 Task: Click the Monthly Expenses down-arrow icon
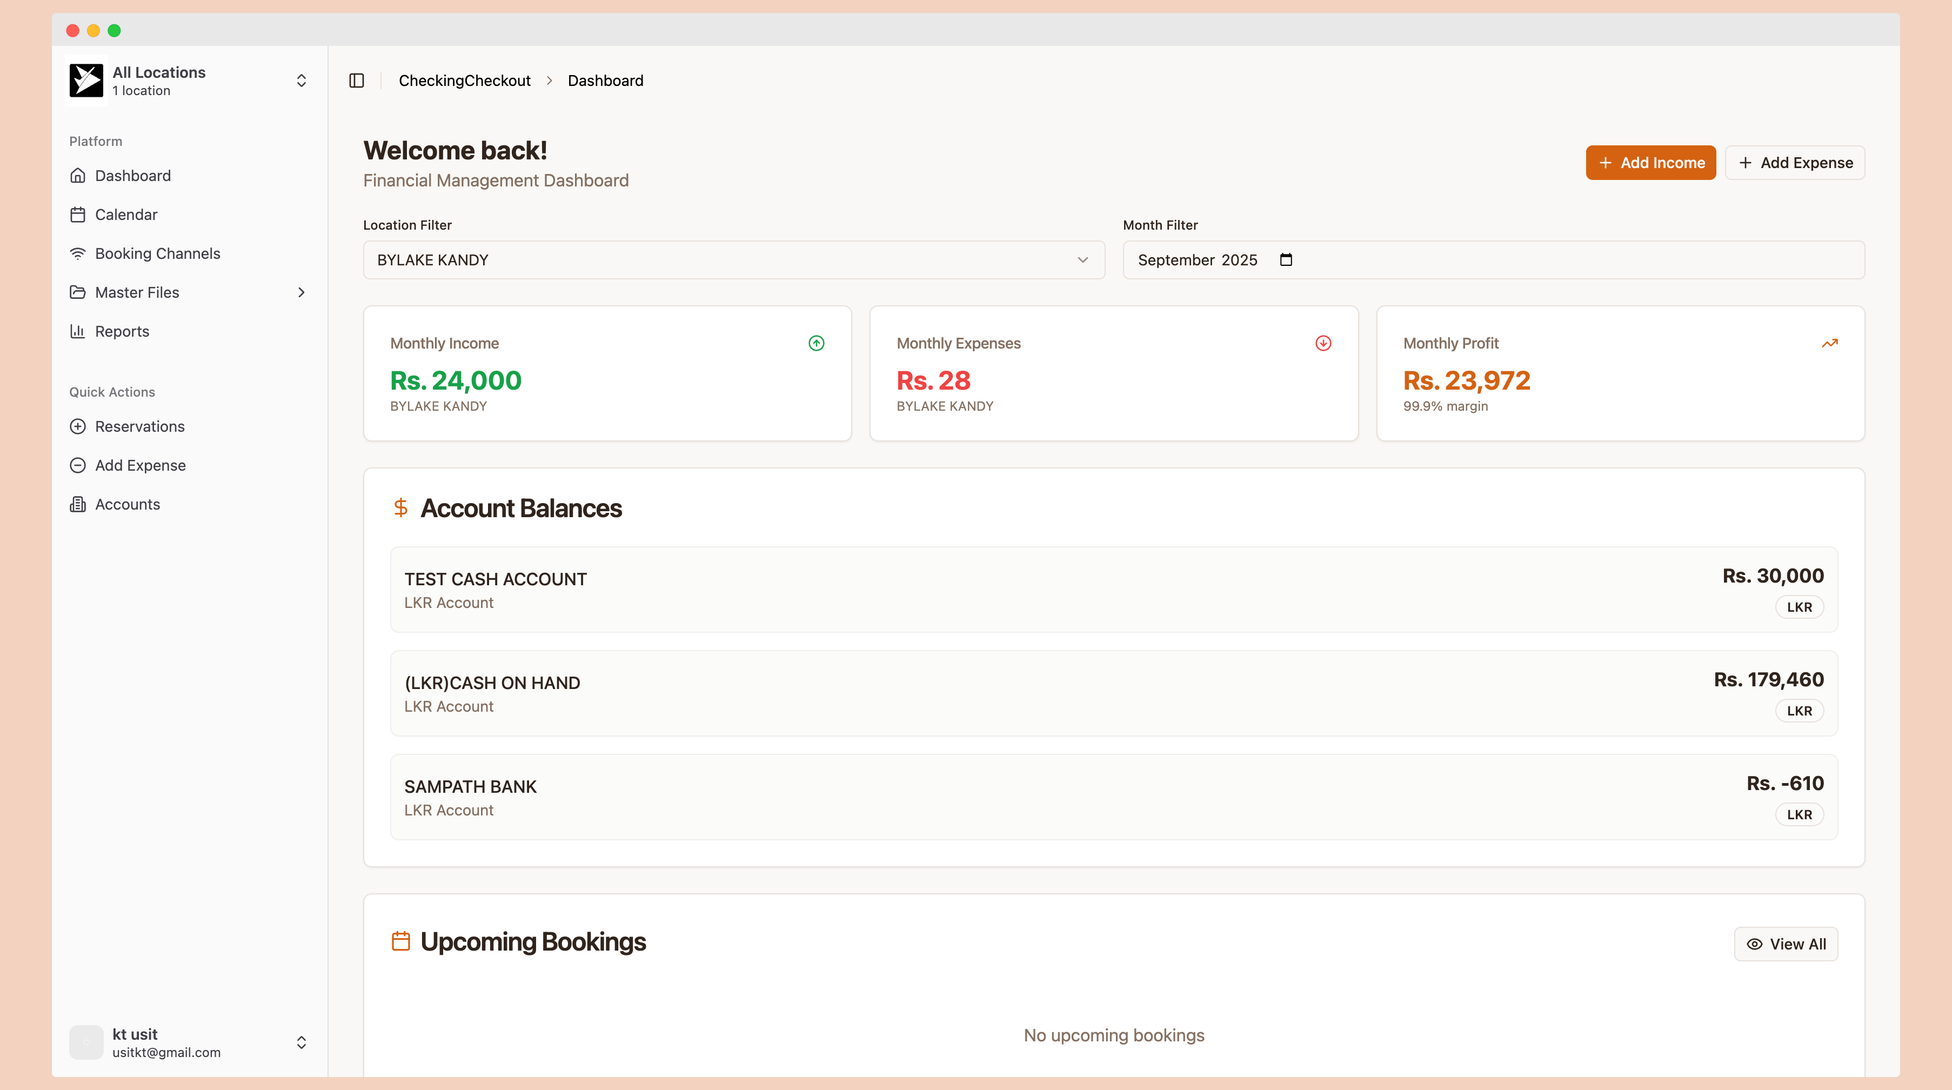[x=1323, y=343]
